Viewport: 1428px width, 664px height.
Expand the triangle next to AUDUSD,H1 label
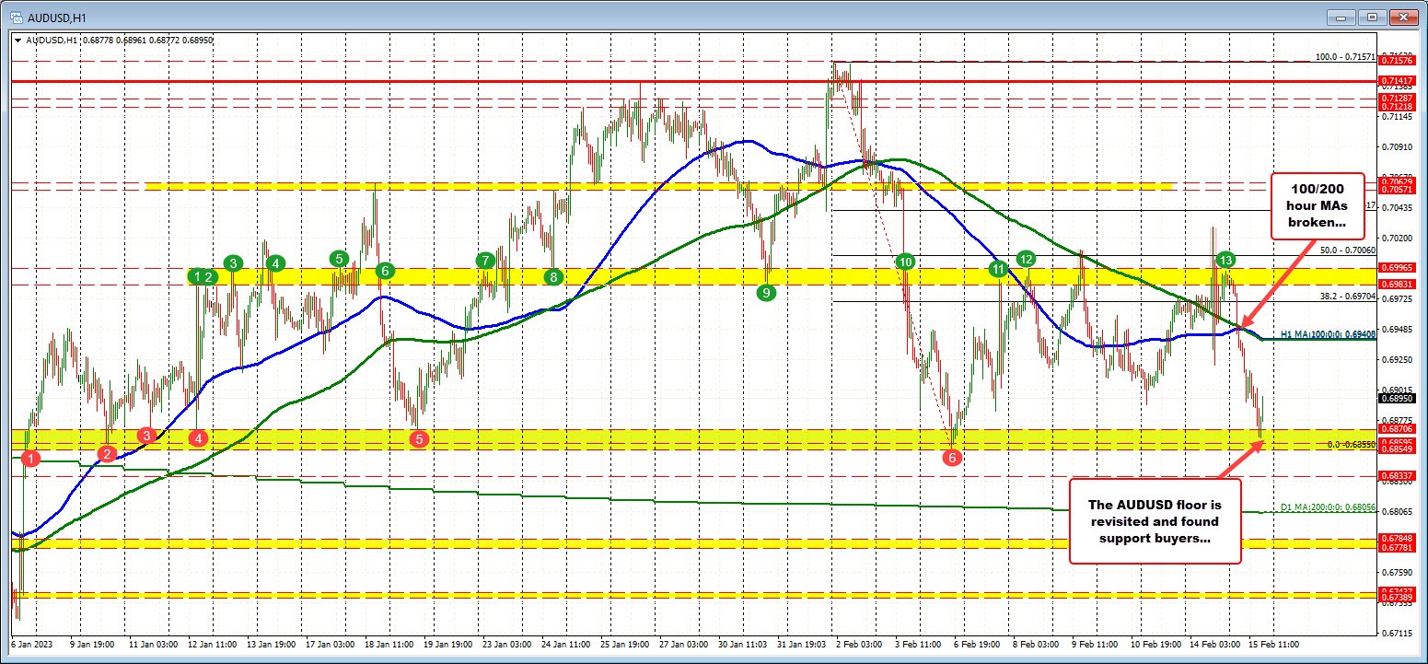tap(17, 41)
